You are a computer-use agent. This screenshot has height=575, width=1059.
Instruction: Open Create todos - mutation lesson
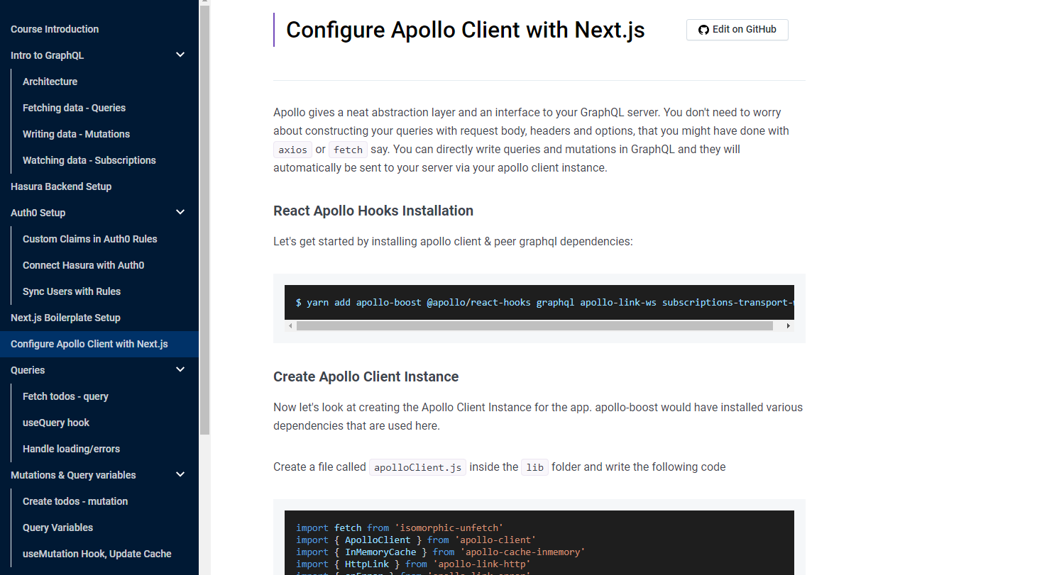point(75,501)
